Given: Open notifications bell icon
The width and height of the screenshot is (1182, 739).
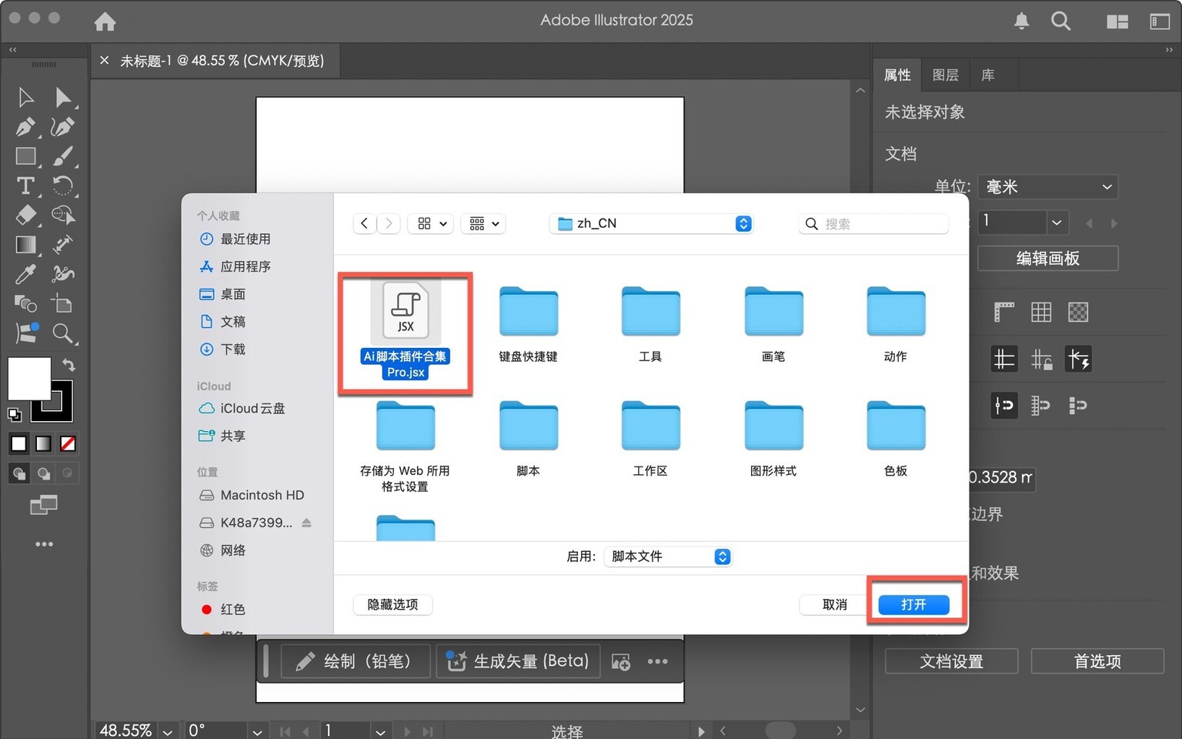Looking at the screenshot, I should pyautogui.click(x=1021, y=21).
